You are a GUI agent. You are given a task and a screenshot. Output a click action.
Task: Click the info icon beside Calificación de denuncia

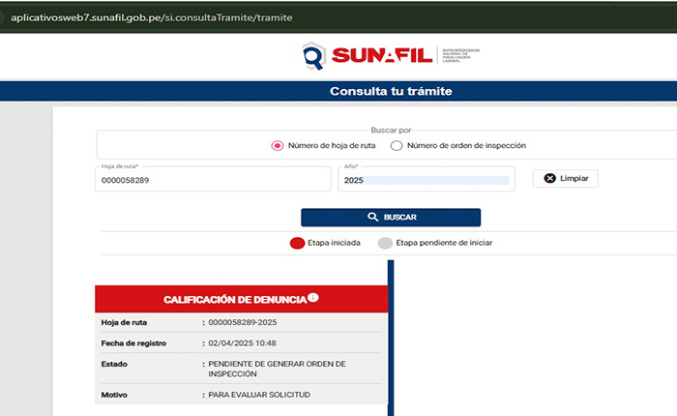(313, 297)
